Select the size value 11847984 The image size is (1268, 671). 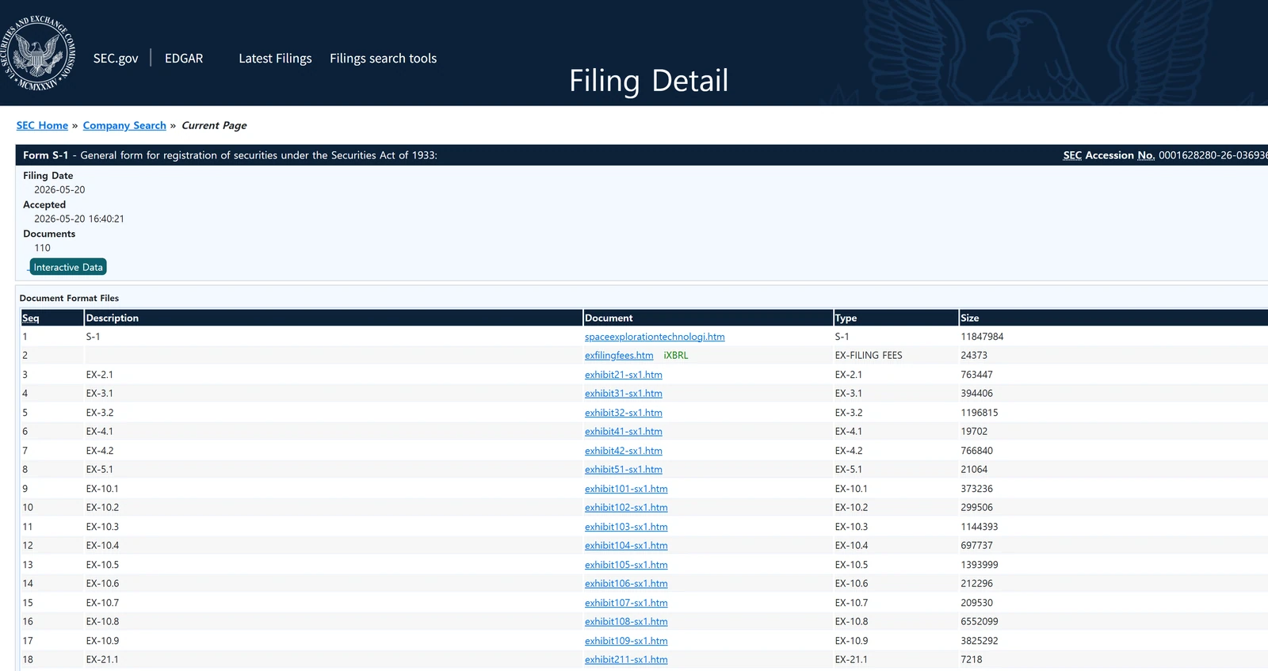[982, 337]
